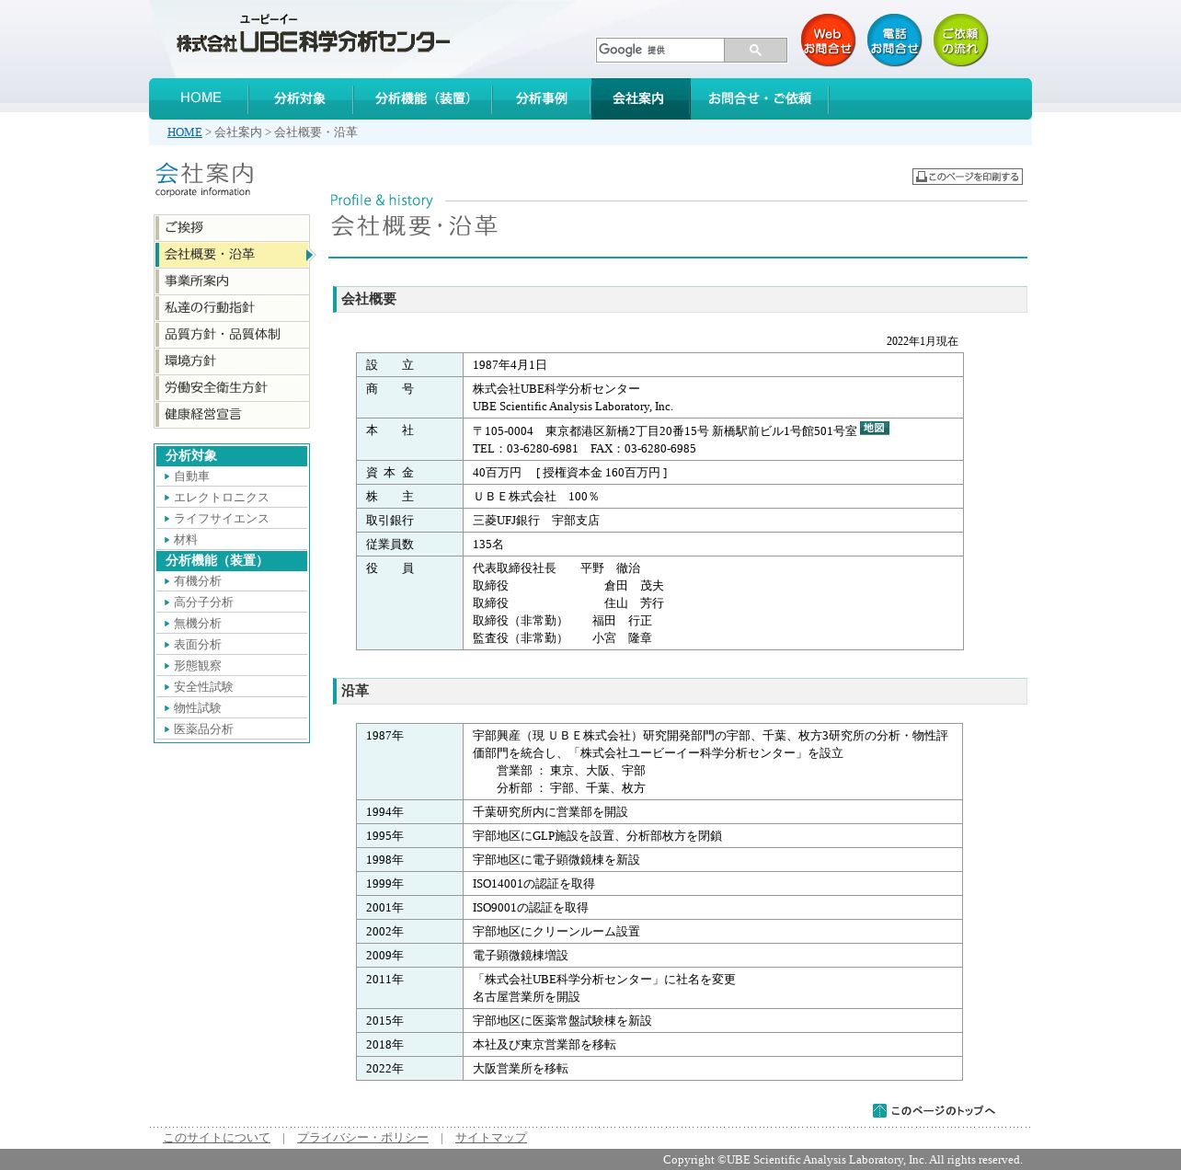Jump to top via このページのトップへ
Image resolution: width=1181 pixels, height=1170 pixels.
[x=934, y=1111]
